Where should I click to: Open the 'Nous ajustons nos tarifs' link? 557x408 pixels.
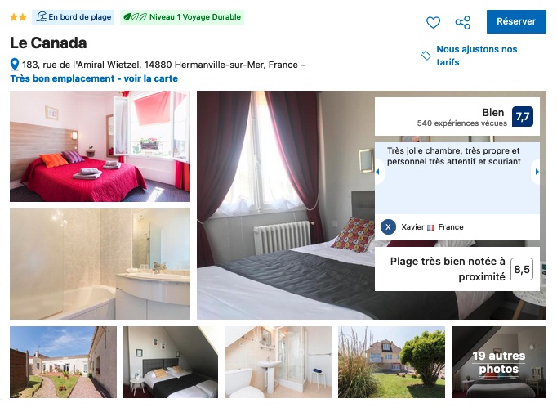tap(477, 56)
